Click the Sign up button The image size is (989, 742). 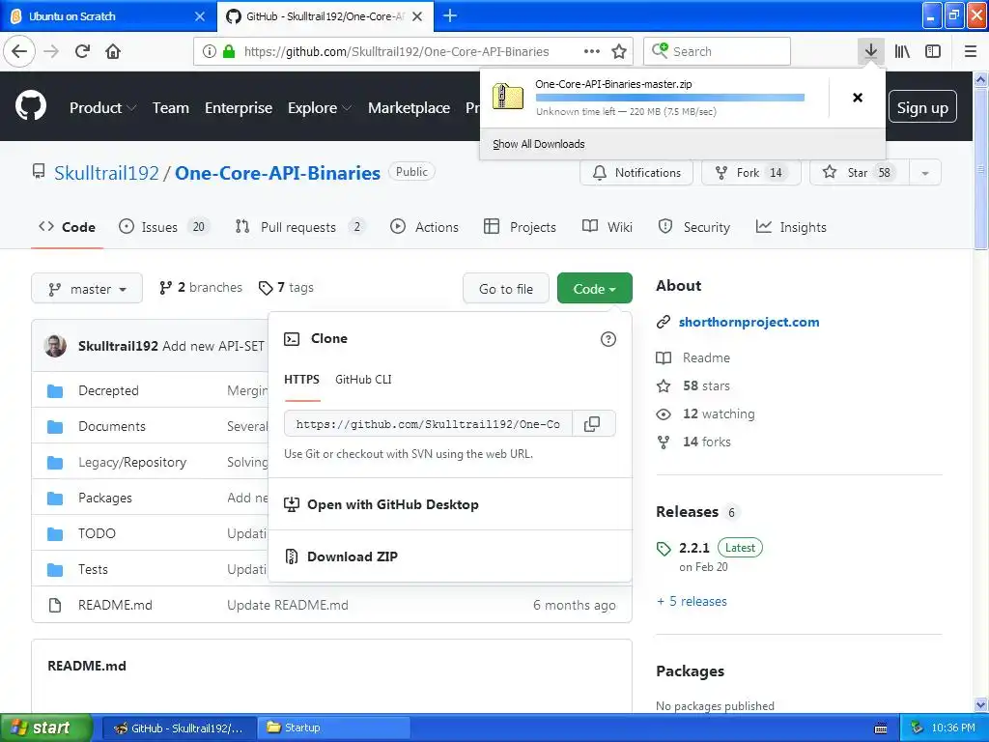[x=922, y=108]
